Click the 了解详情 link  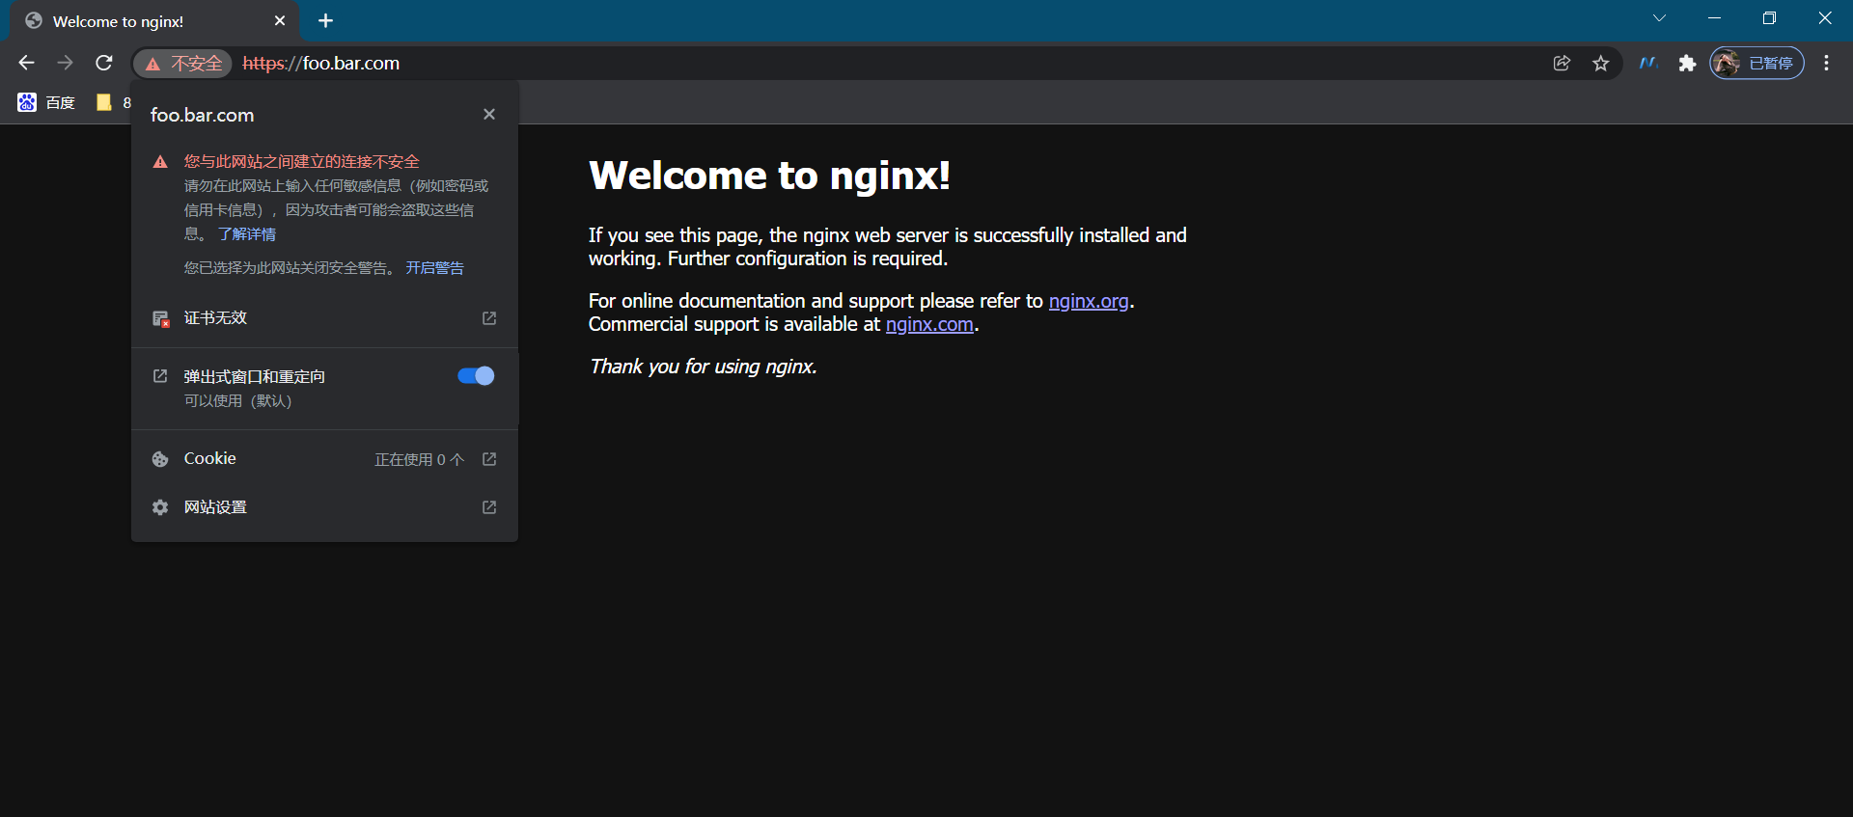point(247,234)
